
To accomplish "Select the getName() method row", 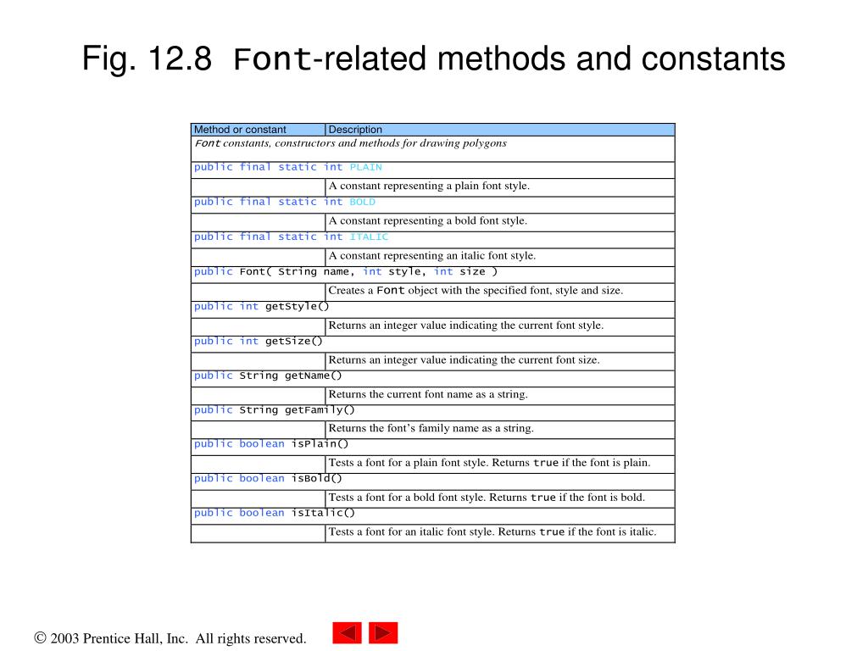I will (268, 376).
